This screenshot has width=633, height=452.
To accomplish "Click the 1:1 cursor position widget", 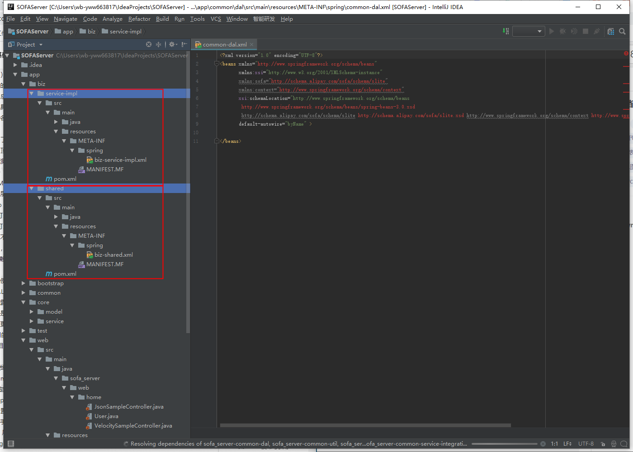I will pyautogui.click(x=554, y=444).
